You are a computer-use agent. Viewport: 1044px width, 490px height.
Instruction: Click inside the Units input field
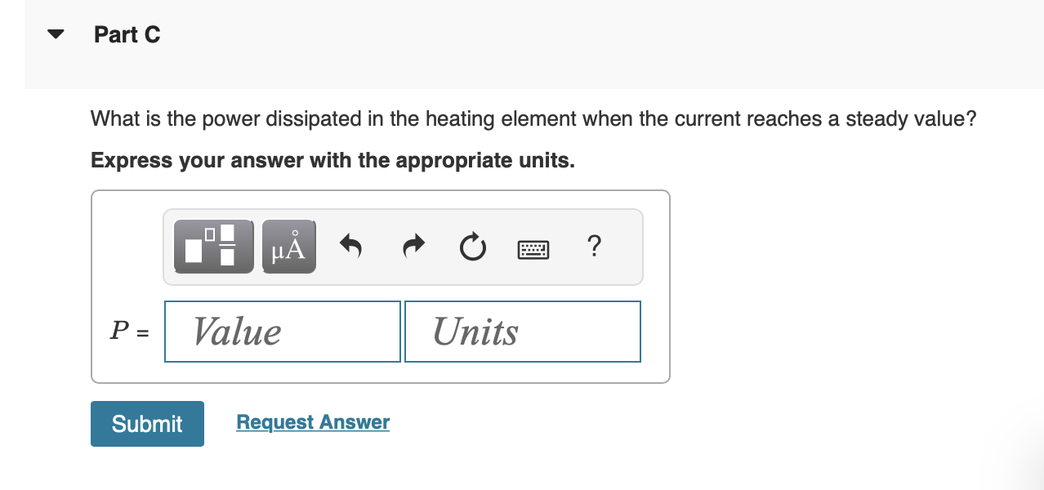pyautogui.click(x=522, y=331)
